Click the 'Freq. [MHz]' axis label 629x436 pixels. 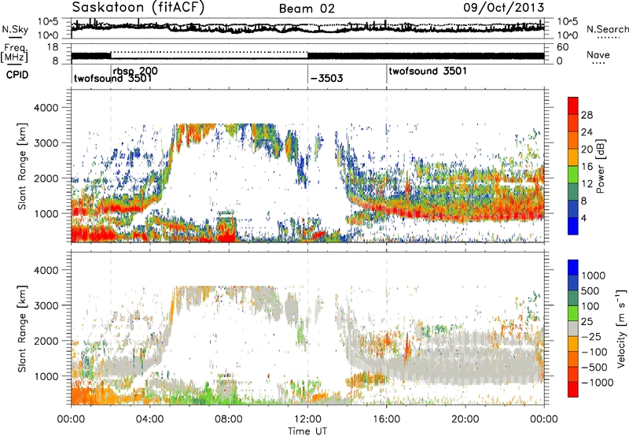[14, 53]
